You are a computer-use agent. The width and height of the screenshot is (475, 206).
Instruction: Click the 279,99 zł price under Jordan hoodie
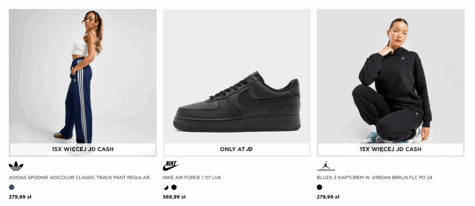pyautogui.click(x=328, y=197)
